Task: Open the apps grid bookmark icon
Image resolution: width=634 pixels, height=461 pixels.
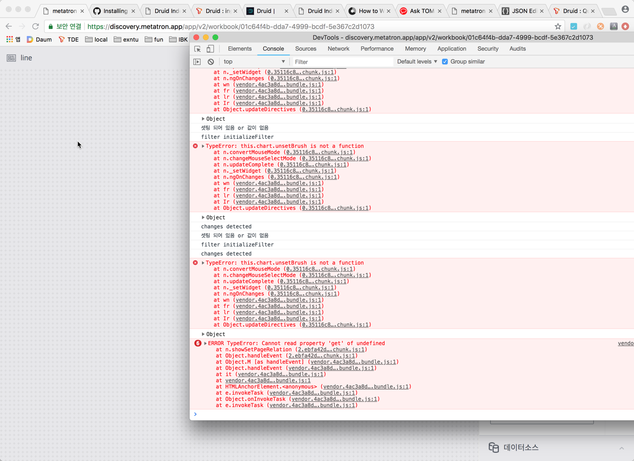Action: click(x=10, y=39)
